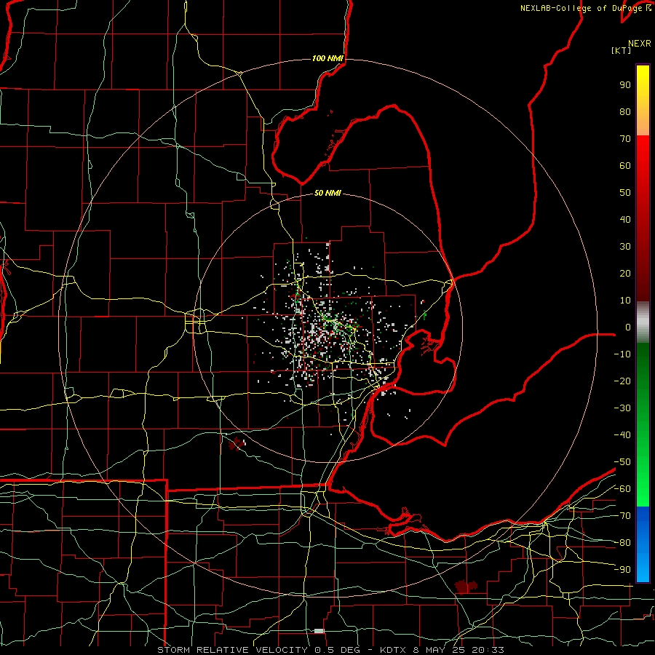The width and height of the screenshot is (655, 655).
Task: Click the NEXLAB-College of DuPage label
Action: (586, 8)
